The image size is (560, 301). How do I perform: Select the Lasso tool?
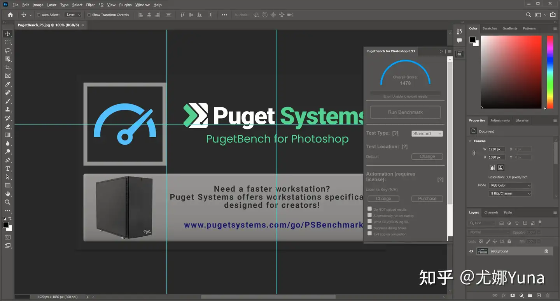(7, 51)
